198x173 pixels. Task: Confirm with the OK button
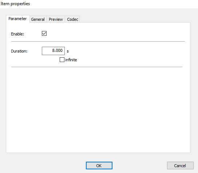99,166
